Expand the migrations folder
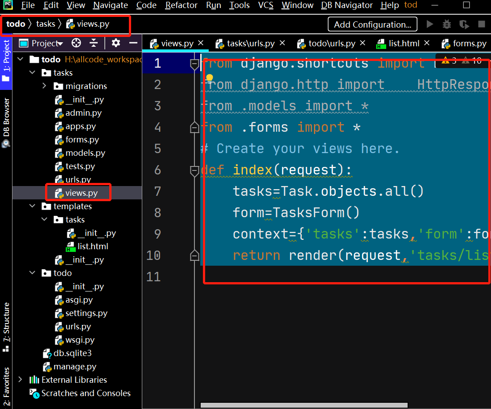The width and height of the screenshot is (491, 409). coord(44,86)
